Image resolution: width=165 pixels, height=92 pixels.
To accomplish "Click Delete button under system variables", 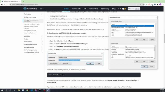I will pos(152,62).
